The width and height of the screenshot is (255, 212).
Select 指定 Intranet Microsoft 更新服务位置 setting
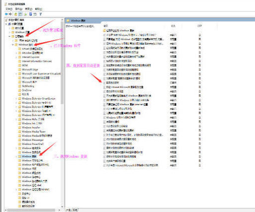click(125, 87)
